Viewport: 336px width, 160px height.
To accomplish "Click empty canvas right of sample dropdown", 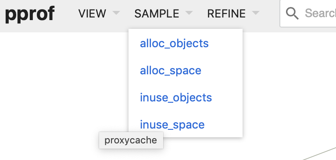I will click(290, 85).
